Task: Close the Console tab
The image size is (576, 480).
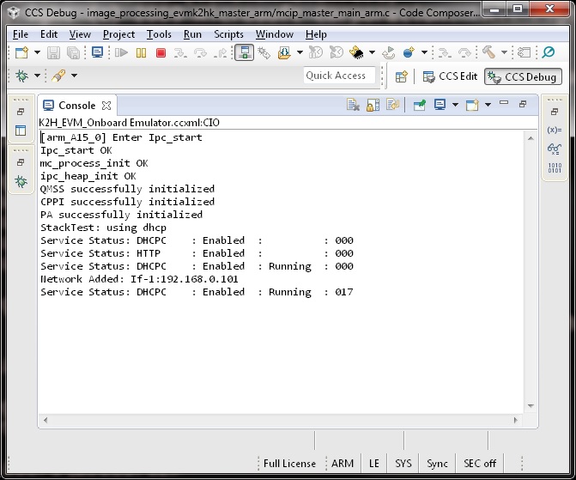Action: [107, 106]
